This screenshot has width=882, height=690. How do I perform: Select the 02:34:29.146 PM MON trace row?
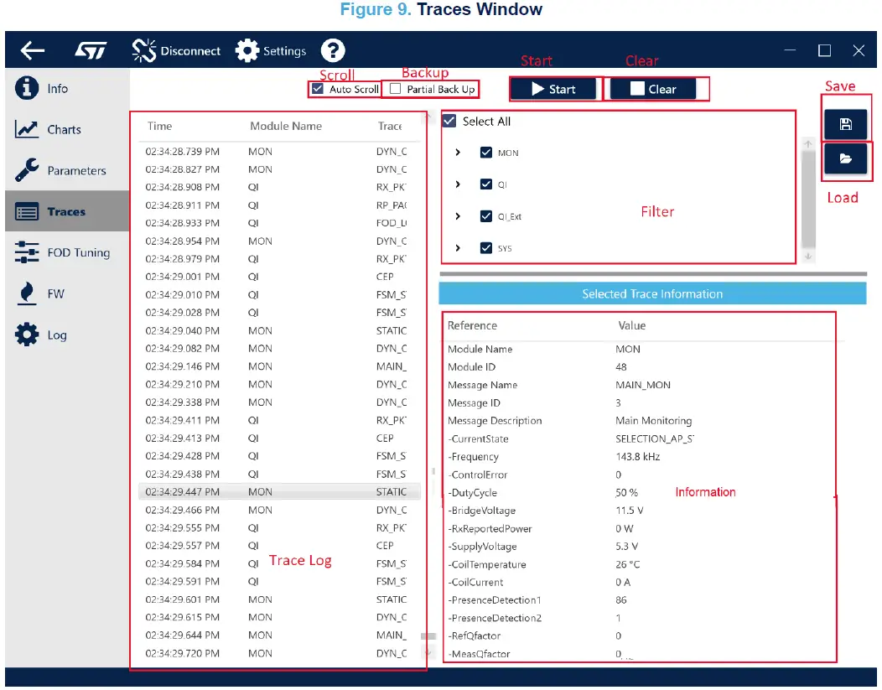pos(277,366)
